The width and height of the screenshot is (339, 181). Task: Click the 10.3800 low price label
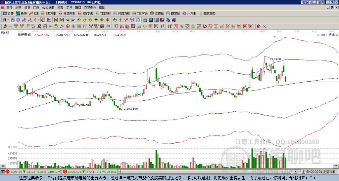132,109
